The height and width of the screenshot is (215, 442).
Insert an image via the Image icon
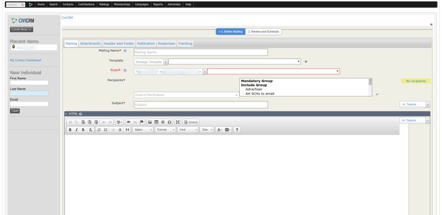(150, 122)
